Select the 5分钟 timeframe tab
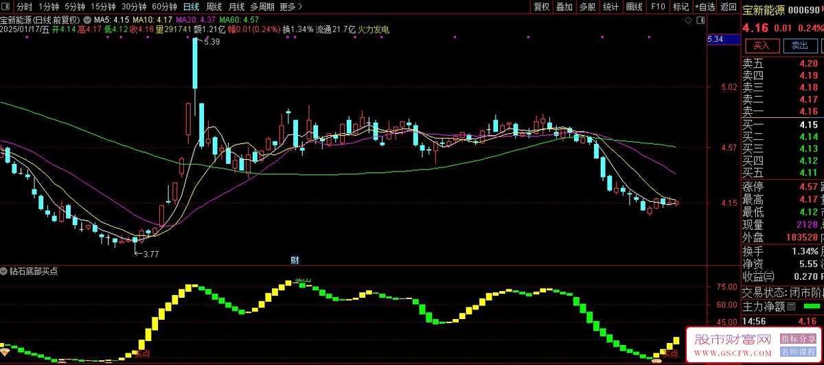This screenshot has height=365, width=824. (x=75, y=6)
